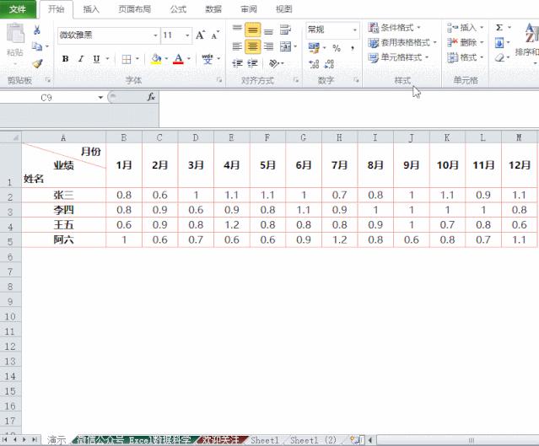Click the Copy icon
Image resolution: width=539 pixels, height=446 pixels.
37,46
